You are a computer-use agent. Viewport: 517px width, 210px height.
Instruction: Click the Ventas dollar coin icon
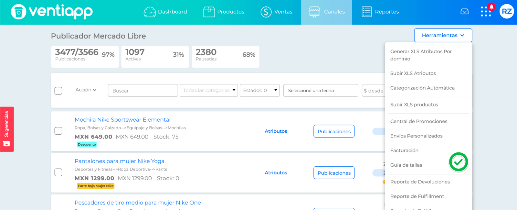point(266,12)
